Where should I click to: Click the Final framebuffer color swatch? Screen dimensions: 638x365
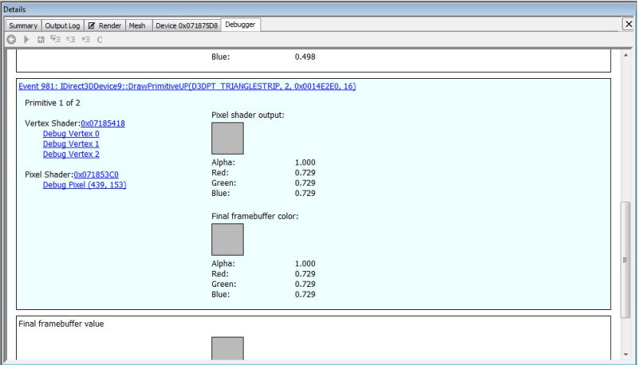pyautogui.click(x=227, y=239)
